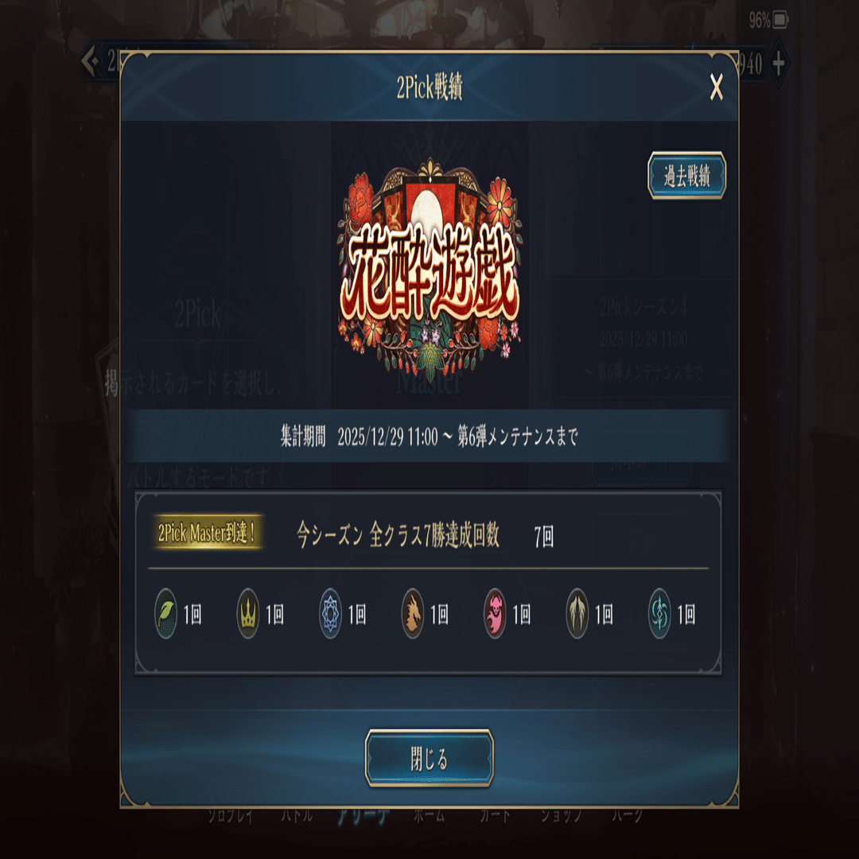Click the 閉じる button
The width and height of the screenshot is (859, 859).
pyautogui.click(x=429, y=759)
